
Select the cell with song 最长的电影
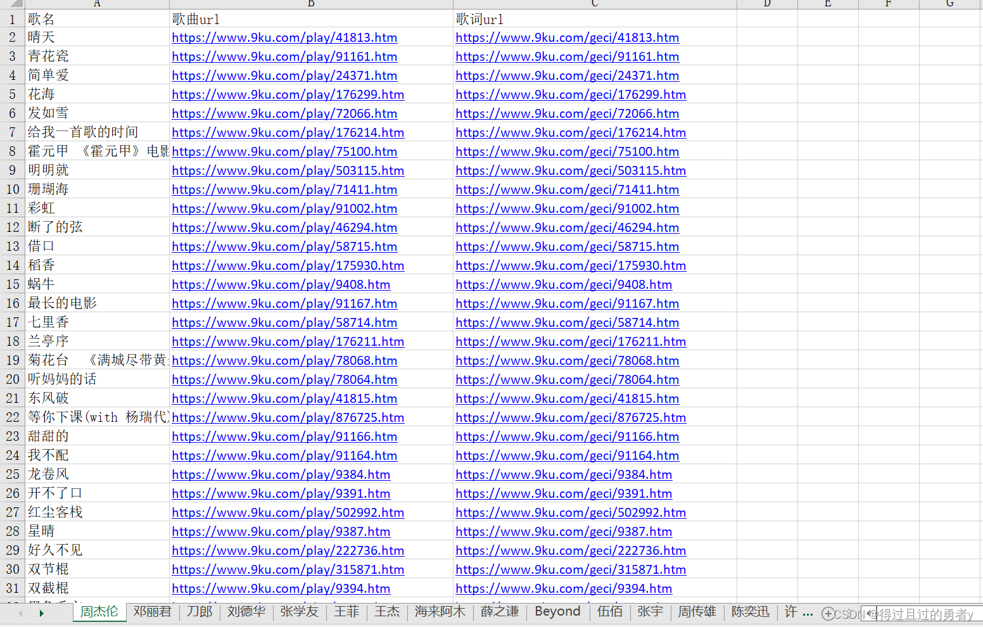tap(98, 303)
